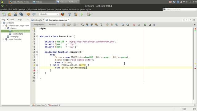
Task: Click the Uncomment editor toolbar icon
Action: point(150,25)
